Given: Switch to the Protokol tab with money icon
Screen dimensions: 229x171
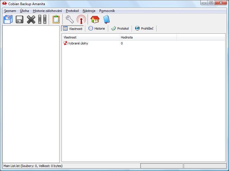Looking at the screenshot, I should point(120,28).
